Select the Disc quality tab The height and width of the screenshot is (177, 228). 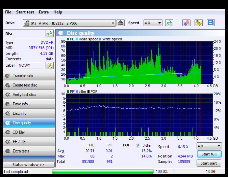pos(29,123)
